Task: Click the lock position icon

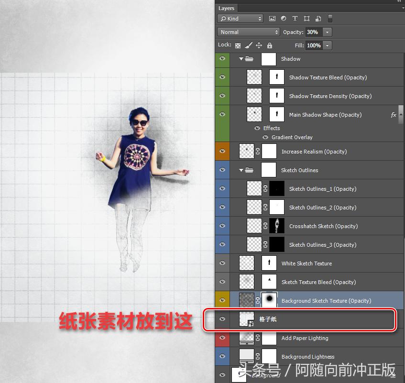Action: (259, 45)
